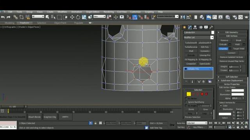250x140 pixels.
Task: Click the Bind to Space Warp icon
Action: (x=28, y=17)
